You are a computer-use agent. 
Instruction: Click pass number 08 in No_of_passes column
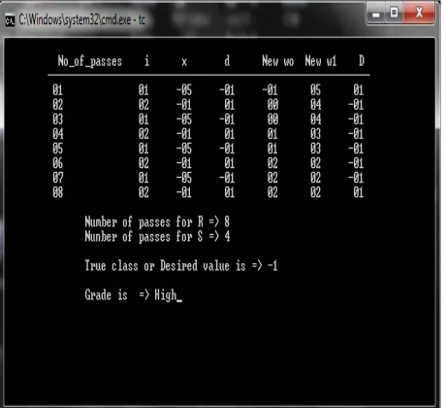[x=58, y=192]
